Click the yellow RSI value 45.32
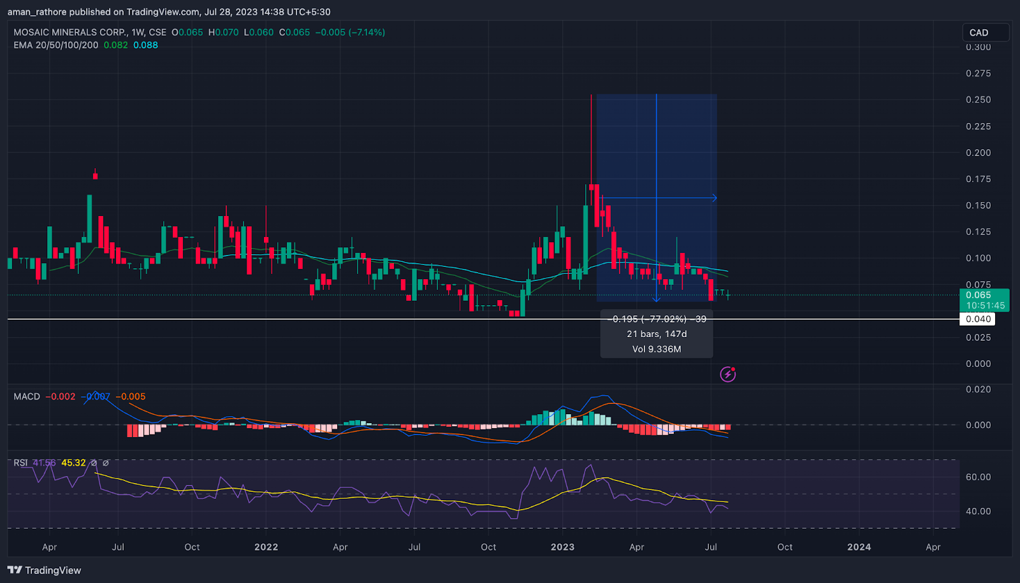 click(73, 463)
